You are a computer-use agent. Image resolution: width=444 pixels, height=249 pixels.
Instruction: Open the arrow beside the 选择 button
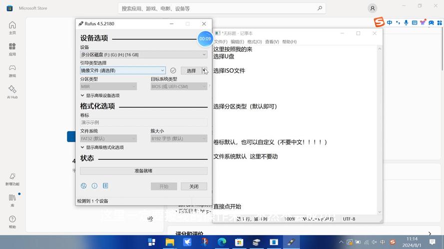pos(204,71)
